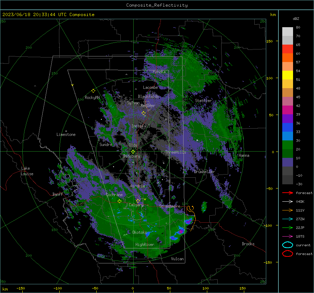Click the Lake Louise label
The height and width of the screenshot is (293, 314).
tap(27, 171)
